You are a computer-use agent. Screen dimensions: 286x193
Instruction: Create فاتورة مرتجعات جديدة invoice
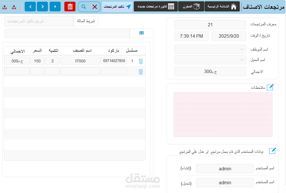(156, 7)
